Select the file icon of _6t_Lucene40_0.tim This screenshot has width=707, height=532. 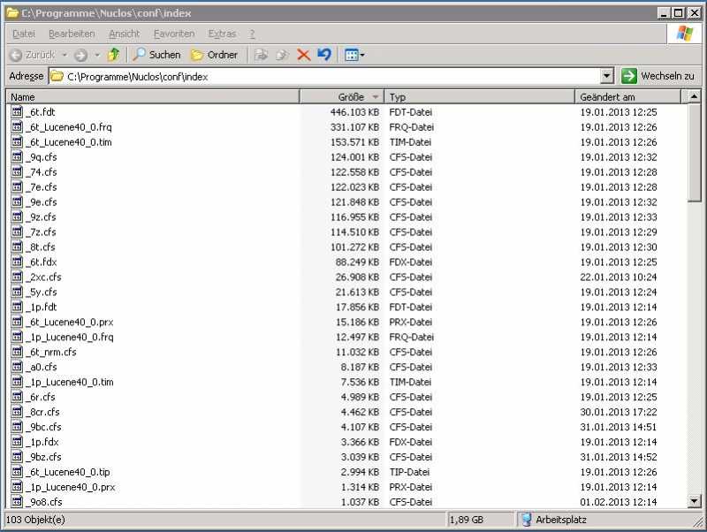tap(17, 142)
